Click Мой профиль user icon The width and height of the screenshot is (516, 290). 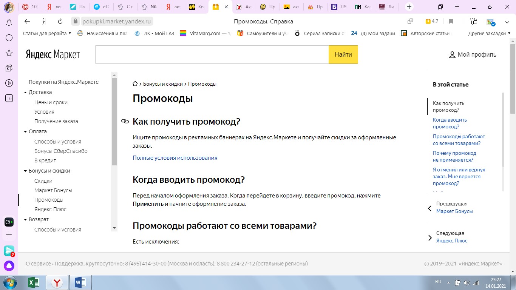click(x=452, y=55)
